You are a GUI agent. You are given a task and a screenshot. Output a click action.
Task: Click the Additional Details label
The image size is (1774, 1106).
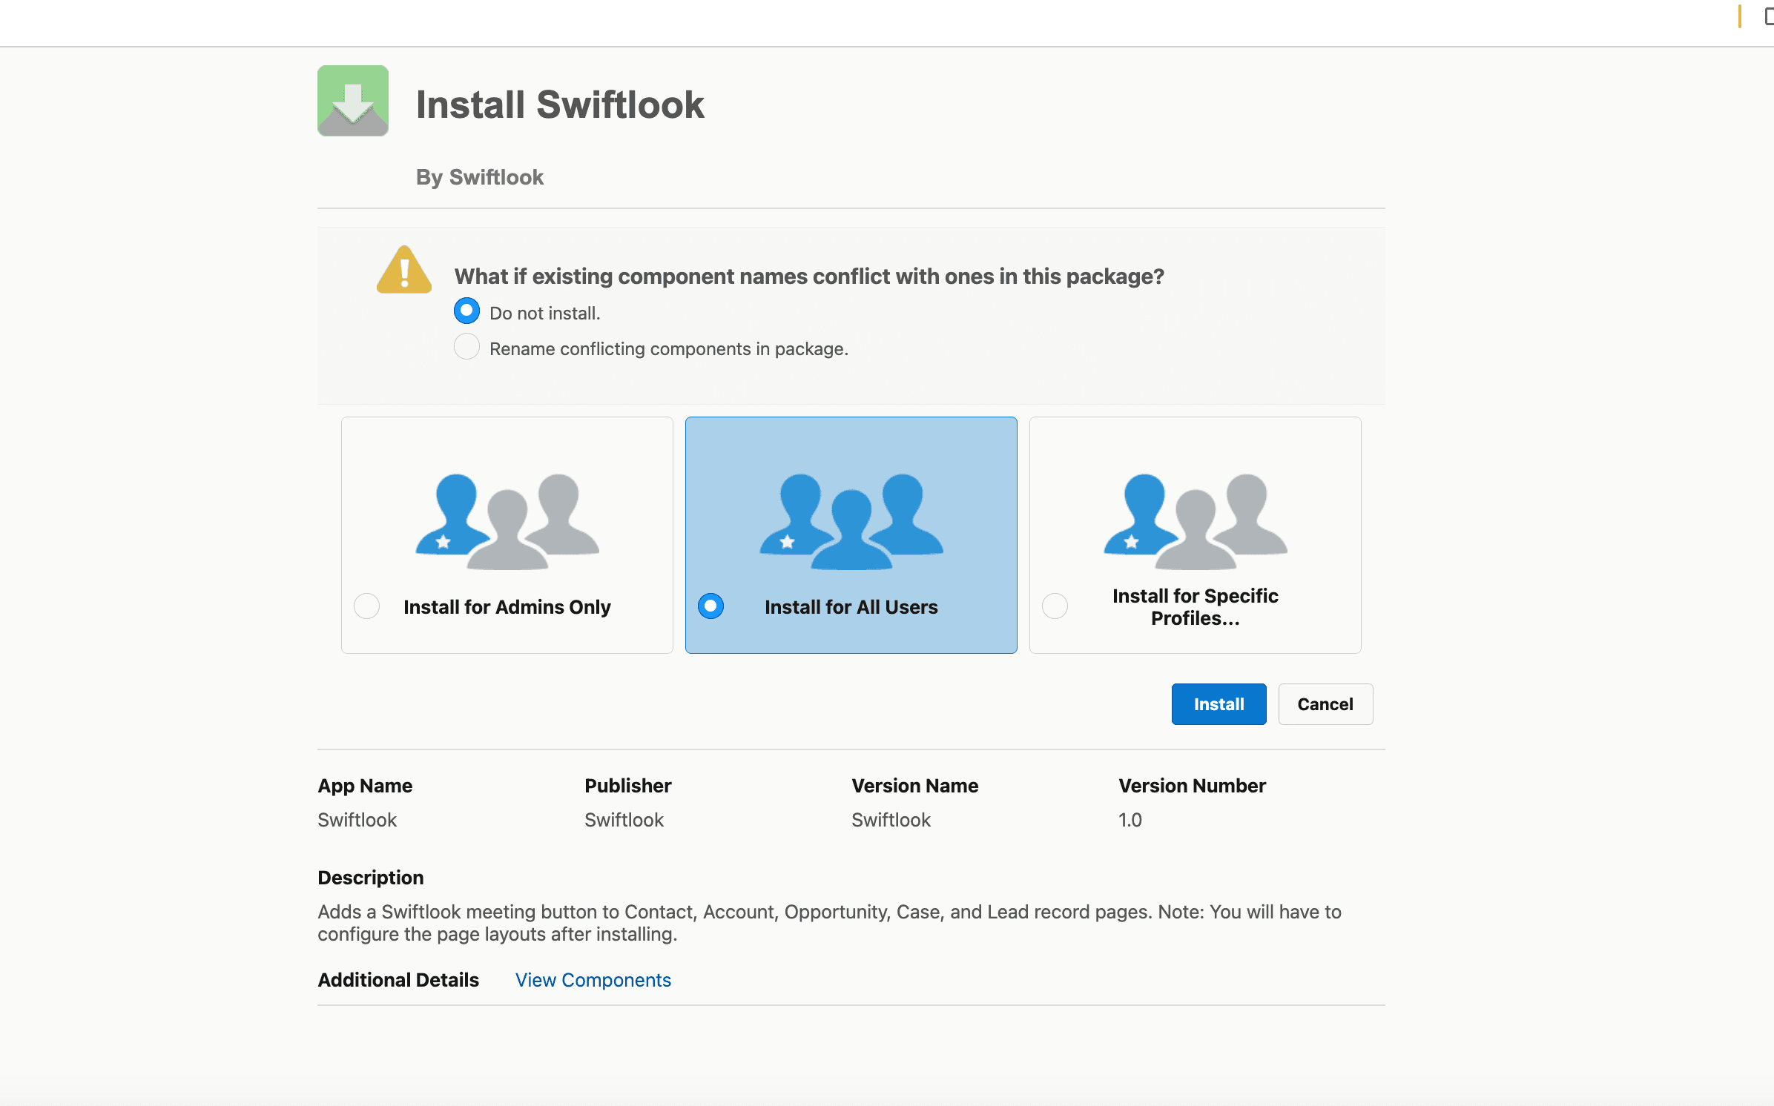(398, 980)
